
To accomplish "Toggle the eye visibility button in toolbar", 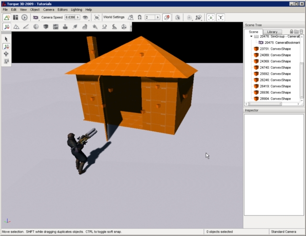I will coord(86,17).
